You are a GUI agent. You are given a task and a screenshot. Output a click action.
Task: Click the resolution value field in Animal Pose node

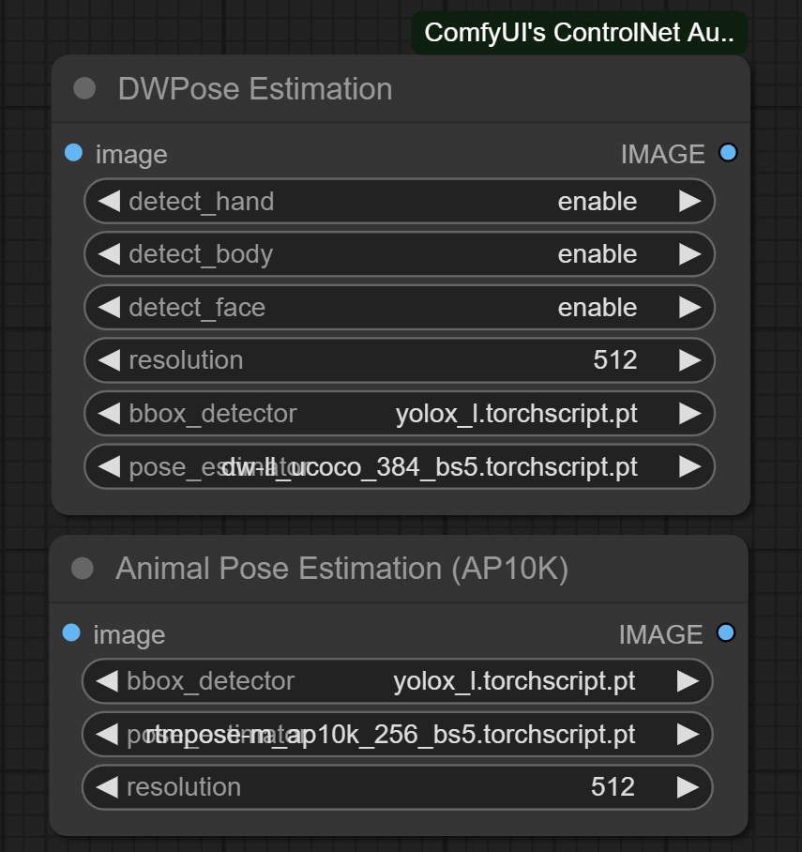pos(611,787)
